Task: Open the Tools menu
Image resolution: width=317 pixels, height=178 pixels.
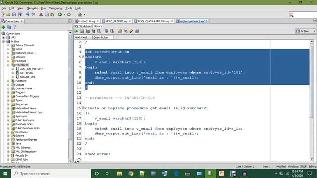Action: 69,8
